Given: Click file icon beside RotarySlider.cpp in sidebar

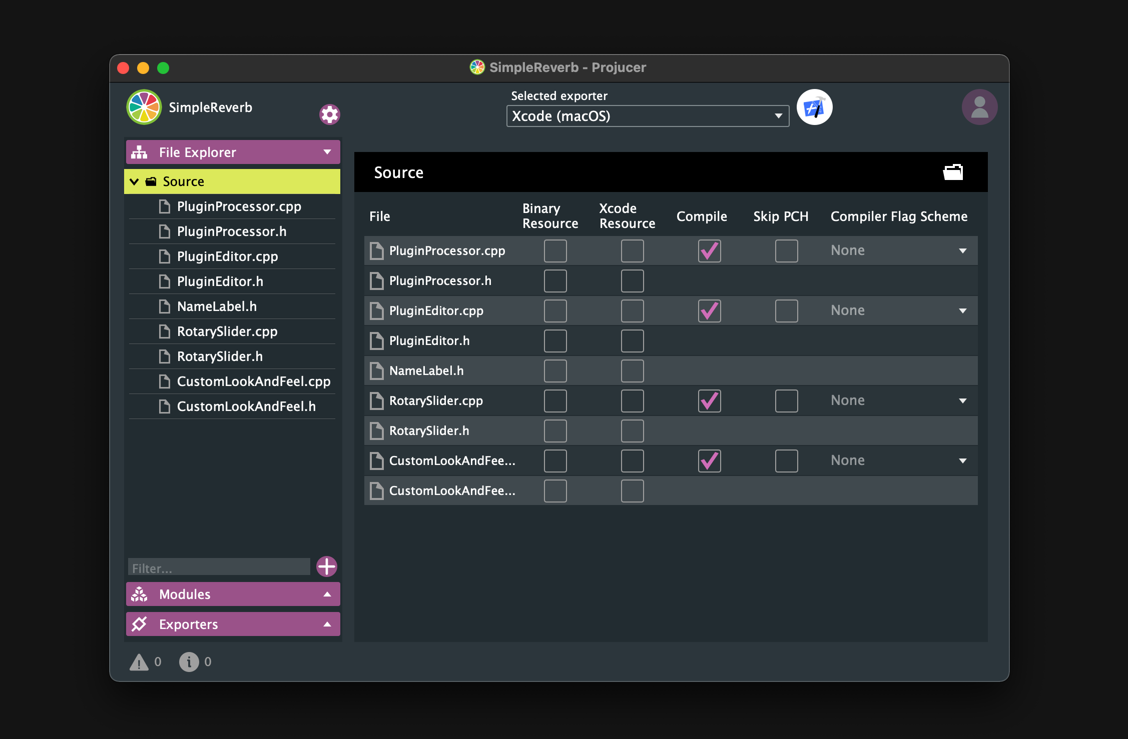Looking at the screenshot, I should [164, 331].
